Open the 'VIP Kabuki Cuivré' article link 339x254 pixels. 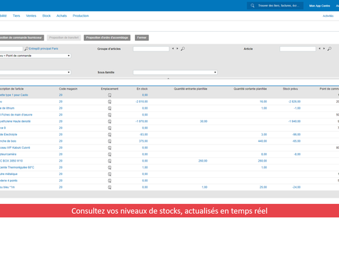point(15,147)
